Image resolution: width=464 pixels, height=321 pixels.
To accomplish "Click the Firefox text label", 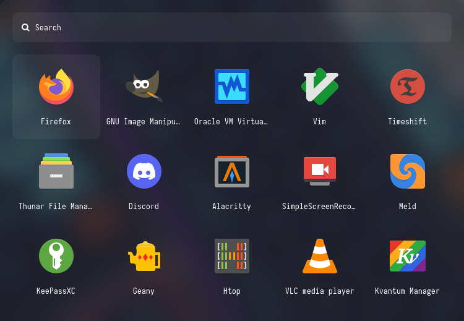I will tap(56, 122).
